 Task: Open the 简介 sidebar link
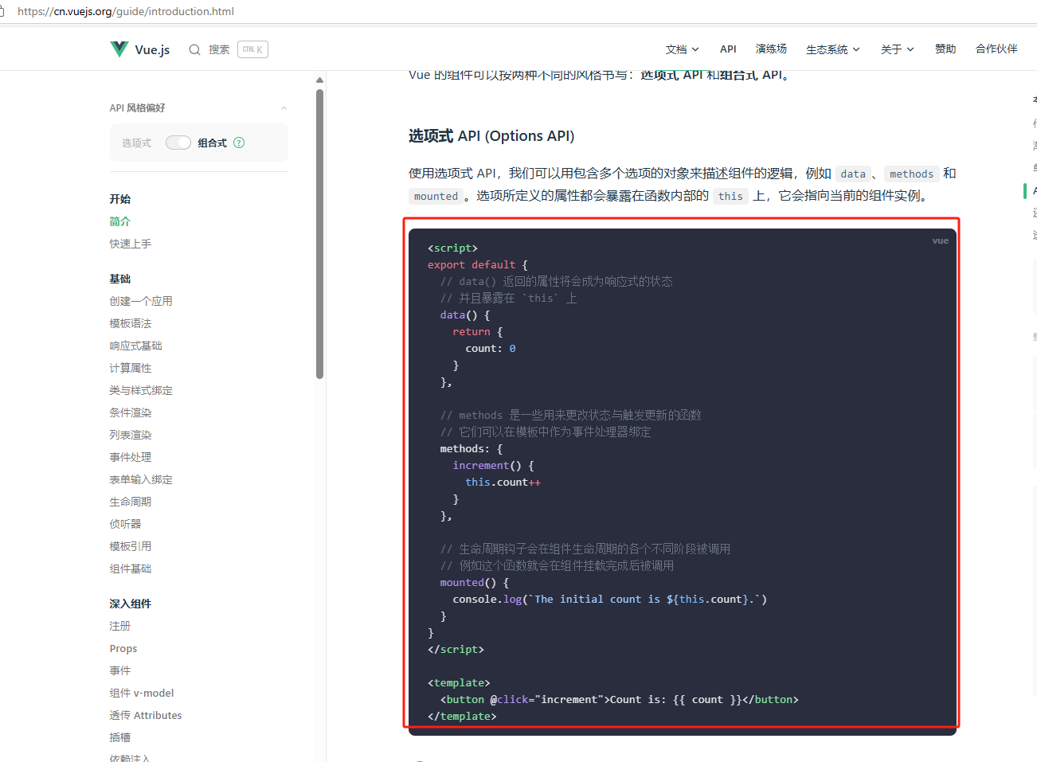(x=120, y=221)
